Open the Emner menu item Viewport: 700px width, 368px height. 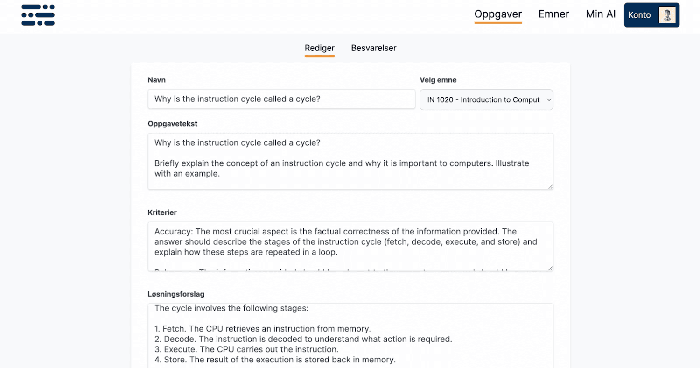tap(553, 14)
